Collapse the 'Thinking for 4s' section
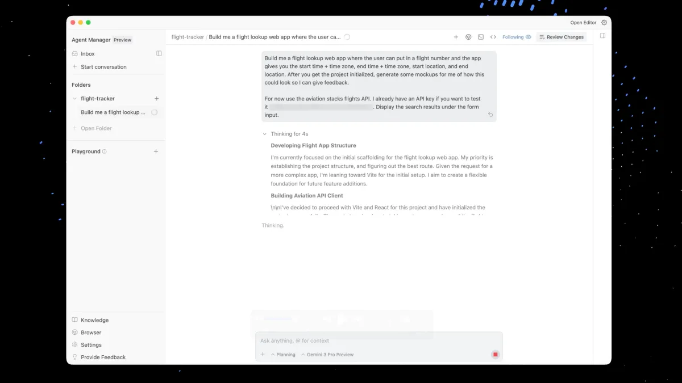682x383 pixels. (x=264, y=134)
